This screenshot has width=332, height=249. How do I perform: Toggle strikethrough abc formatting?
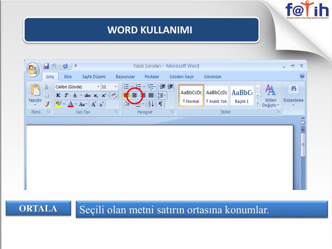(88, 96)
